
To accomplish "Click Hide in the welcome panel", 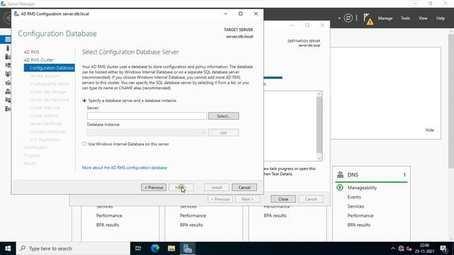I will pyautogui.click(x=430, y=130).
